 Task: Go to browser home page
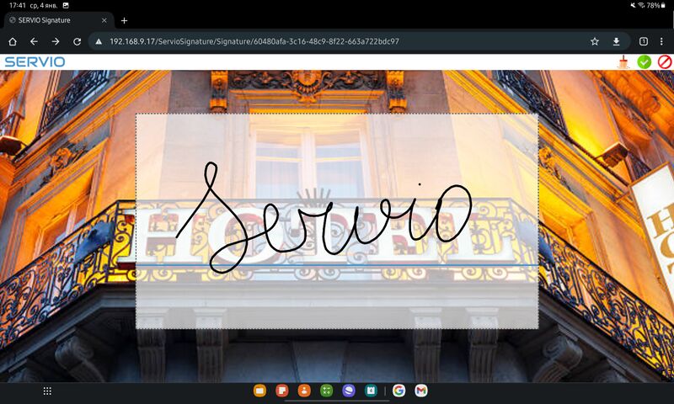pyautogui.click(x=13, y=41)
